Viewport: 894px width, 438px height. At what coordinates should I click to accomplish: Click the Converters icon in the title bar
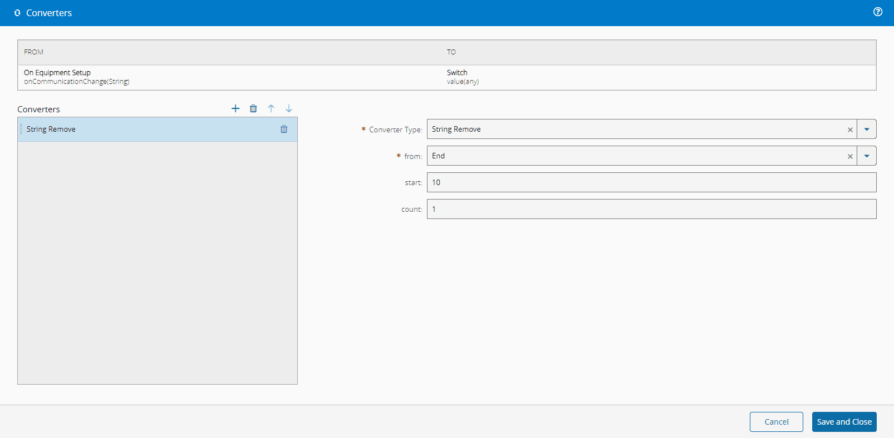(17, 13)
